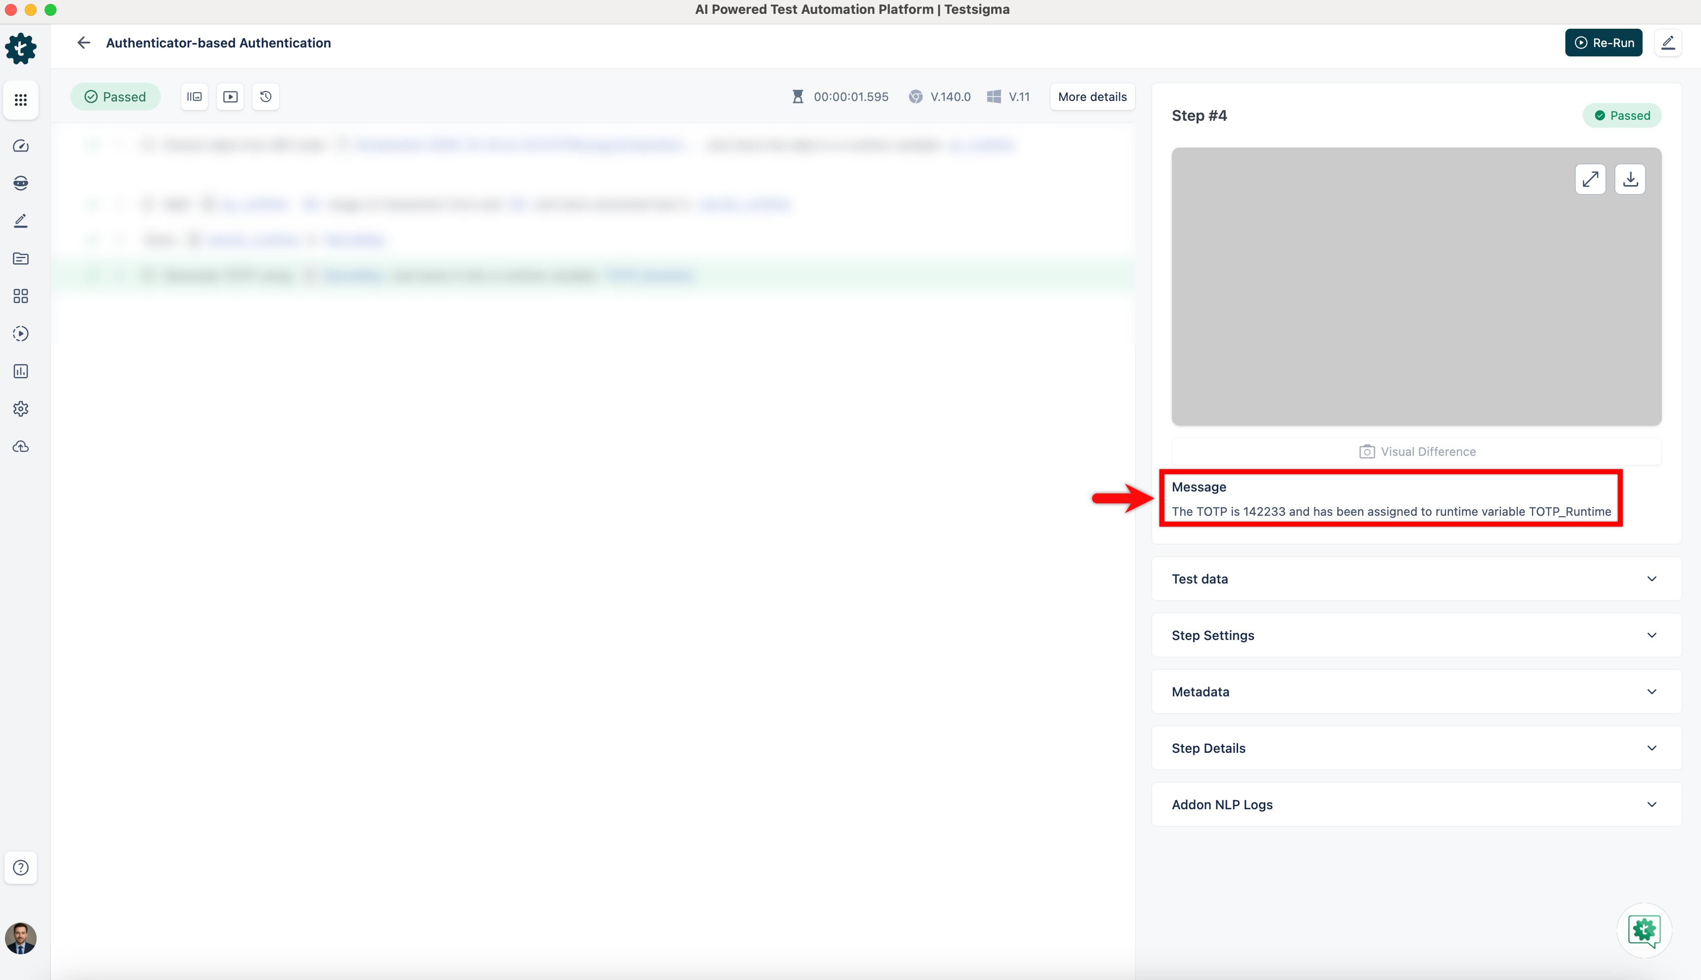The image size is (1701, 980).
Task: Click the back arrow beside the test title
Action: point(84,43)
